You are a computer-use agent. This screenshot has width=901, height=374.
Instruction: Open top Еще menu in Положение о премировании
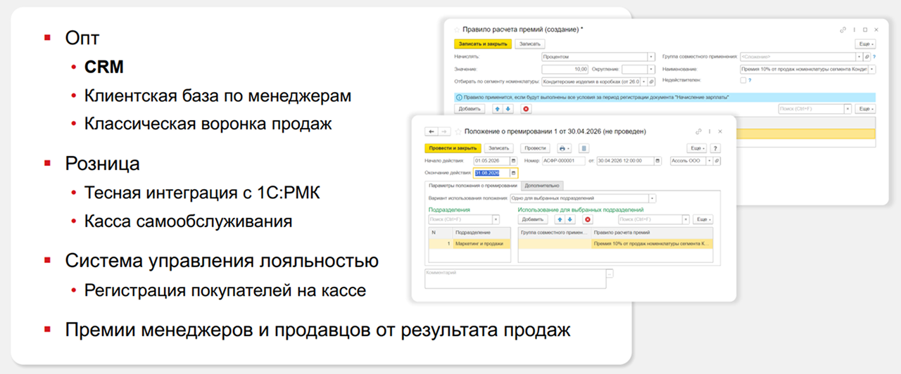698,148
